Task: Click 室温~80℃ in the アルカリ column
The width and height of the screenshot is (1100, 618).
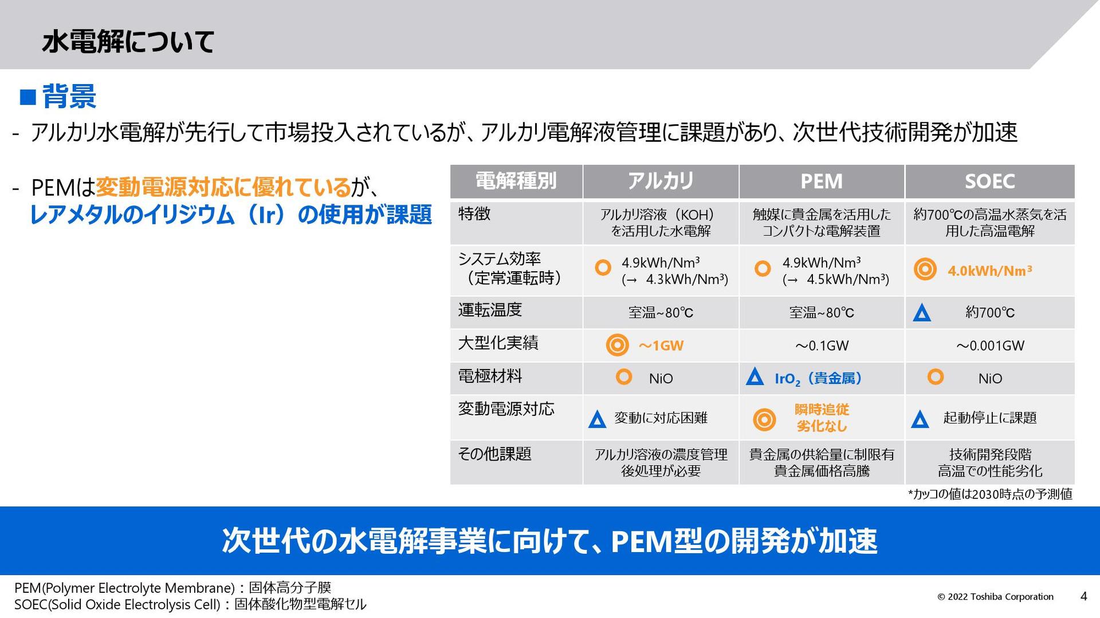Action: tap(661, 312)
